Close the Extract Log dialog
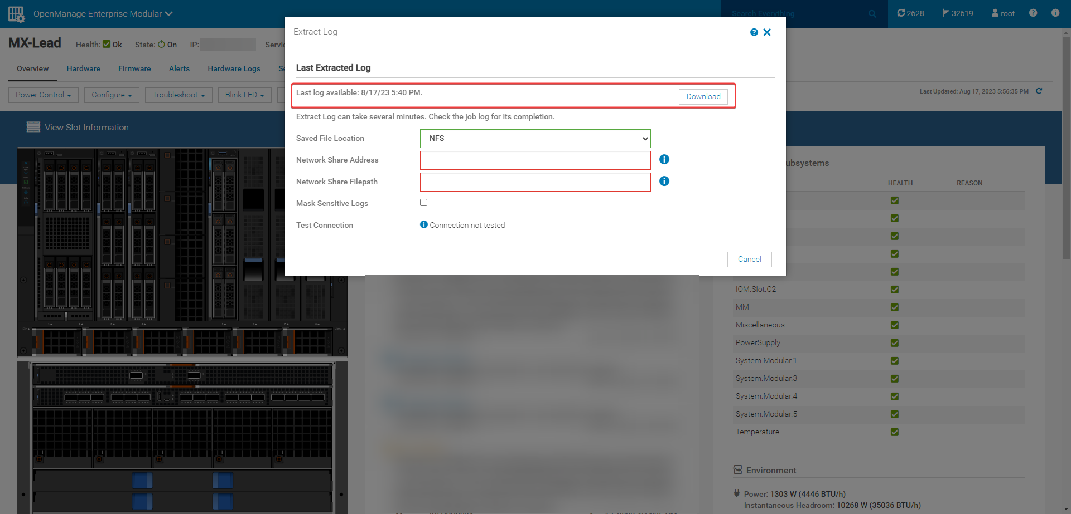Viewport: 1071px width, 514px height. (x=767, y=32)
